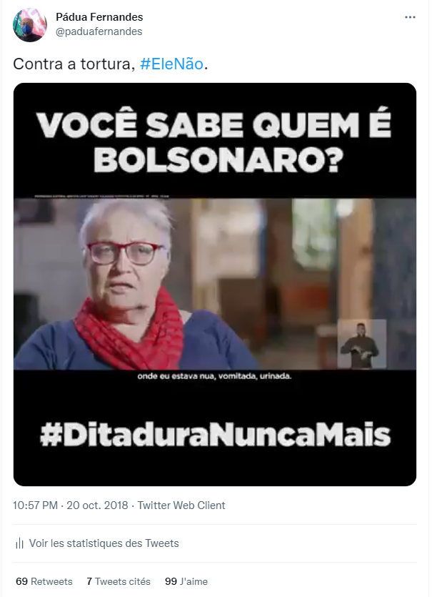Click the sign language interpreter inset
Viewport: 432px width, 597px height.
(x=361, y=344)
